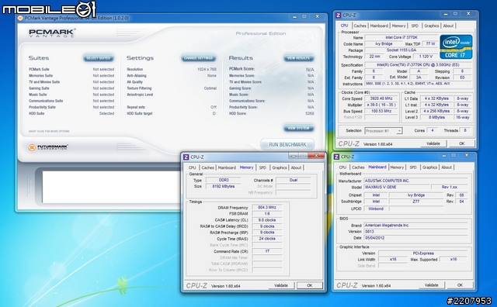This screenshot has width=497, height=307.
Task: Click OK in the Memory window
Action: click(310, 285)
